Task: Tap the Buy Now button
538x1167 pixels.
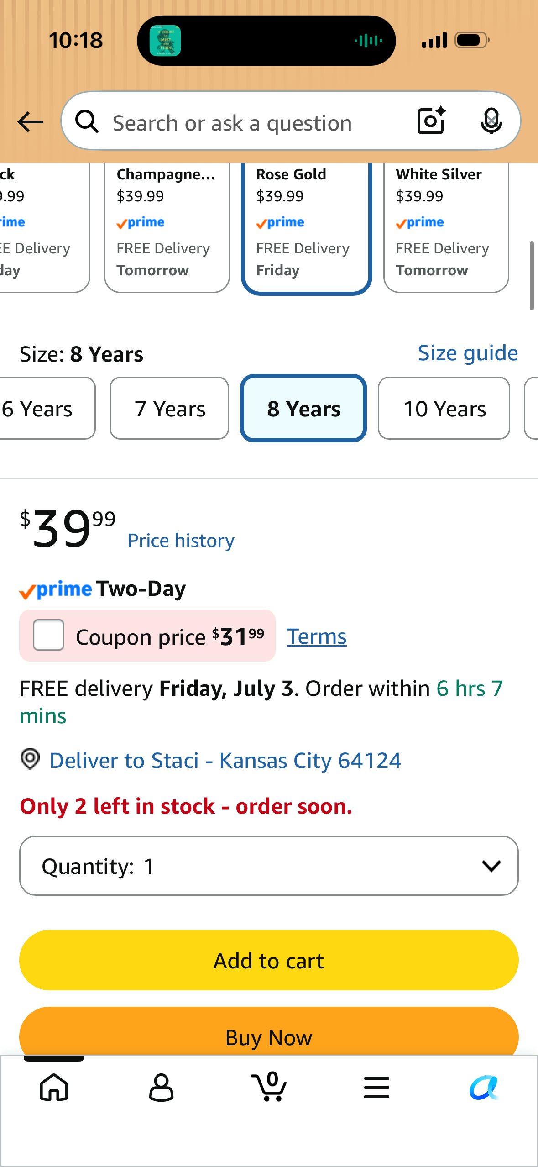Action: point(269,1033)
